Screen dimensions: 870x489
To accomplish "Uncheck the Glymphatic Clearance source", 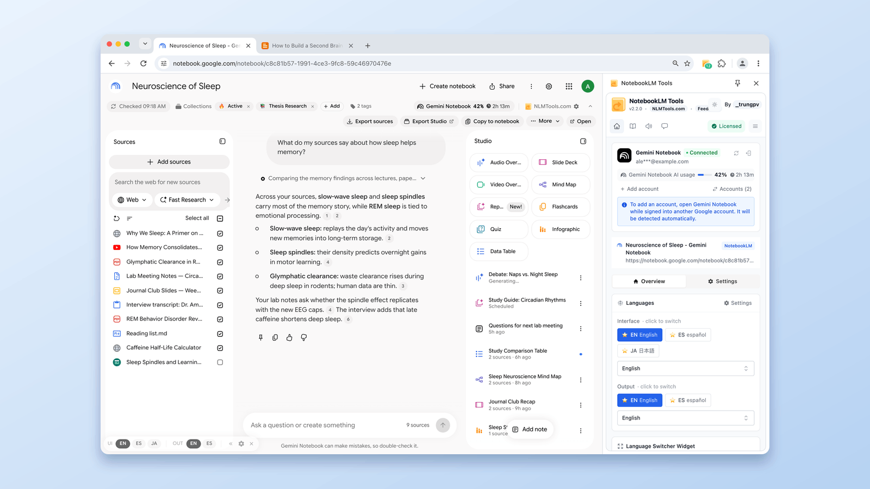I will (x=220, y=262).
